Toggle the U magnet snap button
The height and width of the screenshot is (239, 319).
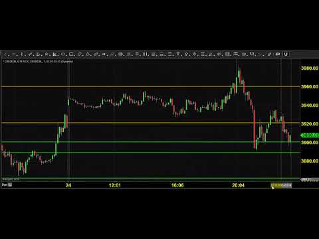coord(286,54)
